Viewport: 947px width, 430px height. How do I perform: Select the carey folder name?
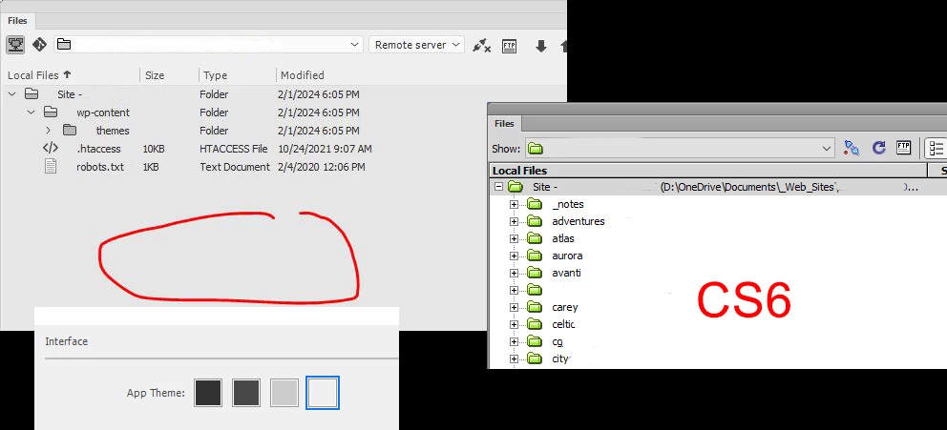click(565, 307)
